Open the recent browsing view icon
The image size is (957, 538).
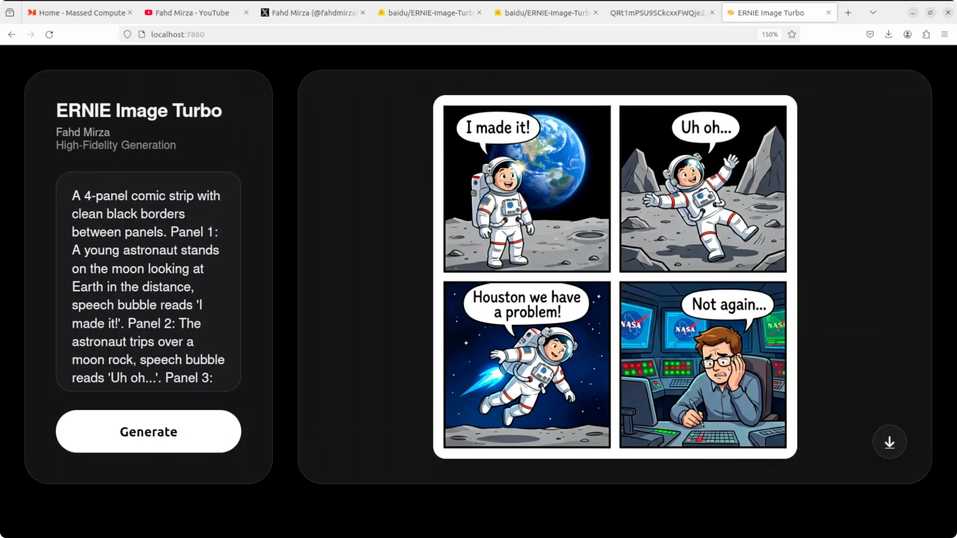pos(10,13)
